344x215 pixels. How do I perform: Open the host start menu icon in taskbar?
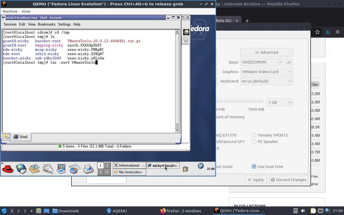click(x=4, y=211)
